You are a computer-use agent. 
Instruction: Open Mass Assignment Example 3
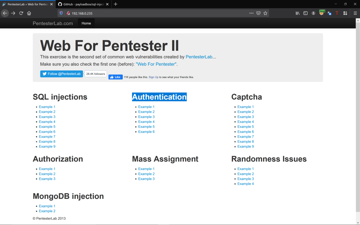[x=146, y=179]
